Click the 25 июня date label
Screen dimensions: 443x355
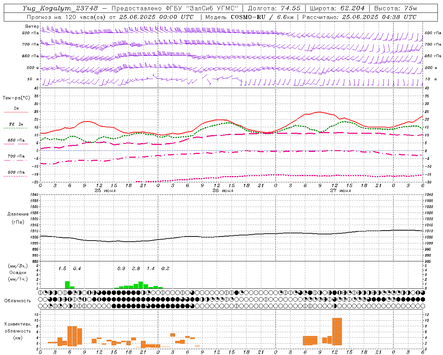click(105, 190)
